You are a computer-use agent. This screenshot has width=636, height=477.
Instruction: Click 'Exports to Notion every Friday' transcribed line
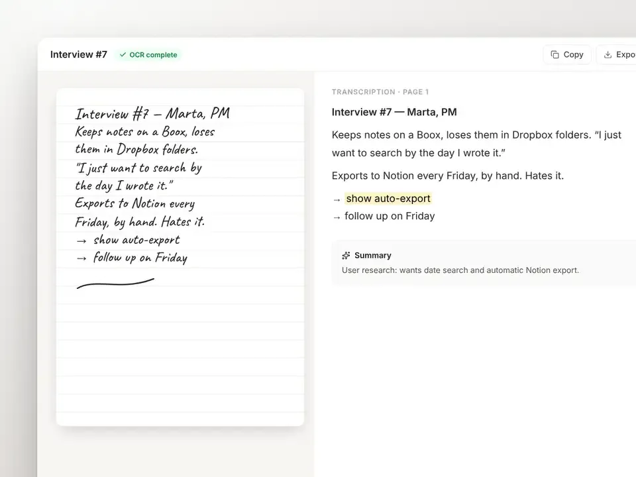coord(448,176)
